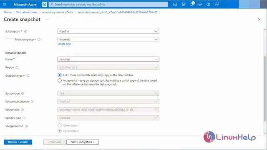Go to the secondary-server_disk1 breadcrumb
267x150 pixels.
click(x=117, y=12)
